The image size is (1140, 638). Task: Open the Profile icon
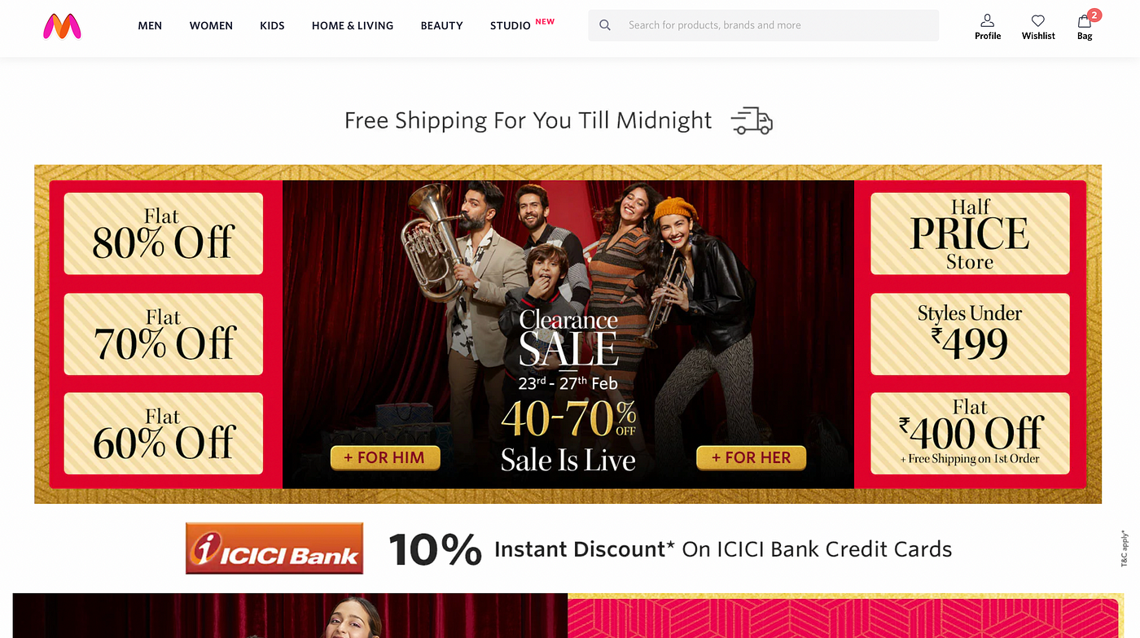pos(988,20)
